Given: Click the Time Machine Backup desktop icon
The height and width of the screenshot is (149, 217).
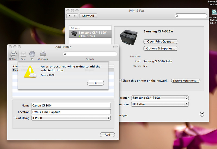Looking at the screenshot, I should pyautogui.click(x=214, y=12).
